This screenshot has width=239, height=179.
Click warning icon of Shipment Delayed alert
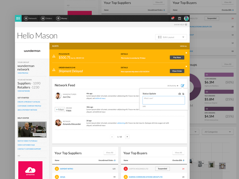(x=54, y=70)
